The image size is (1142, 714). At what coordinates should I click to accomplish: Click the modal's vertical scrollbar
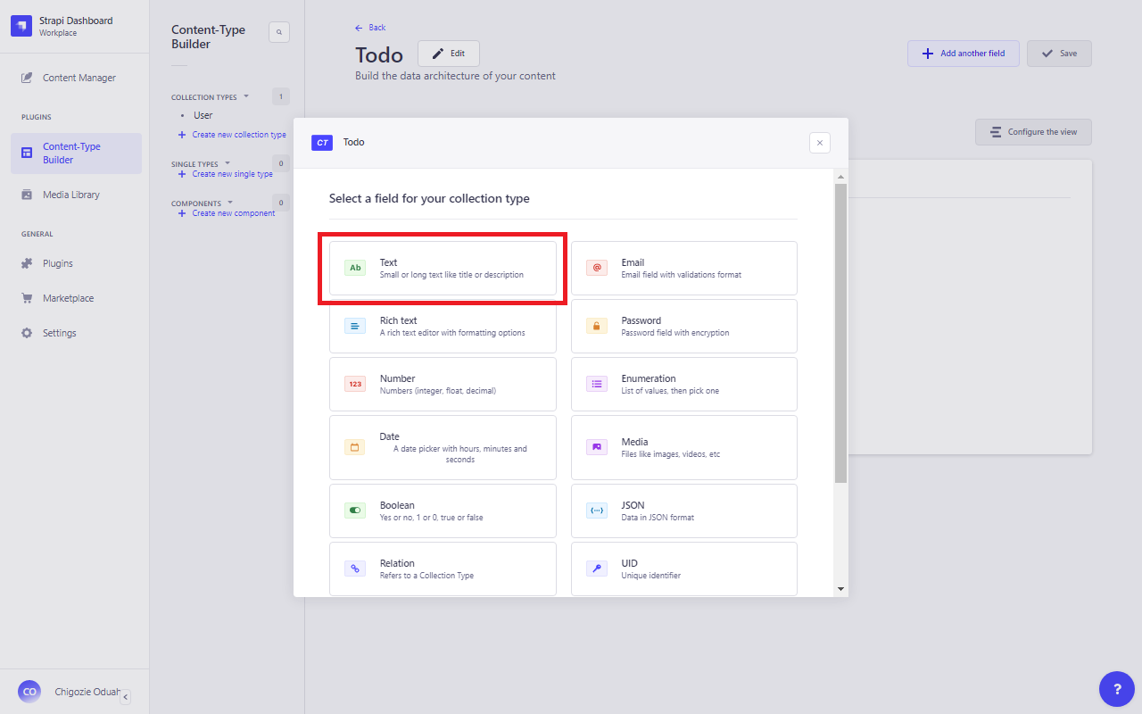pos(840,334)
